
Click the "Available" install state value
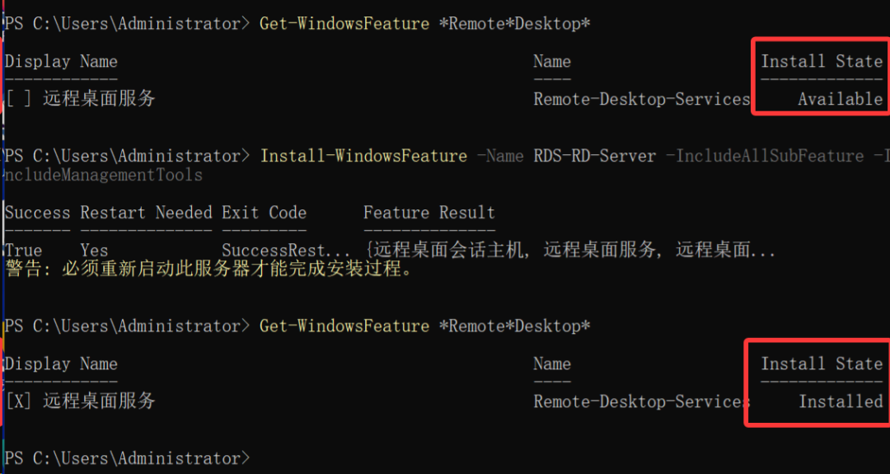[x=840, y=99]
